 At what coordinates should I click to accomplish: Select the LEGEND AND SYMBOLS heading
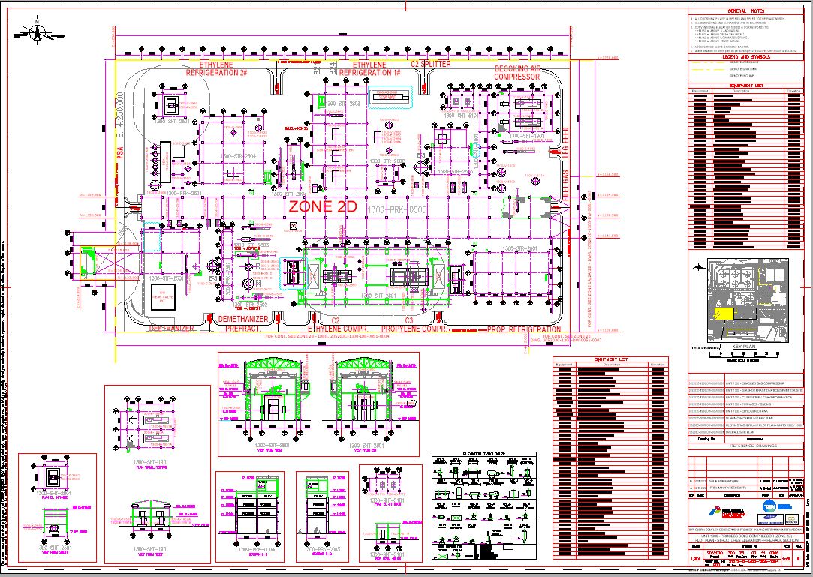[x=746, y=57]
